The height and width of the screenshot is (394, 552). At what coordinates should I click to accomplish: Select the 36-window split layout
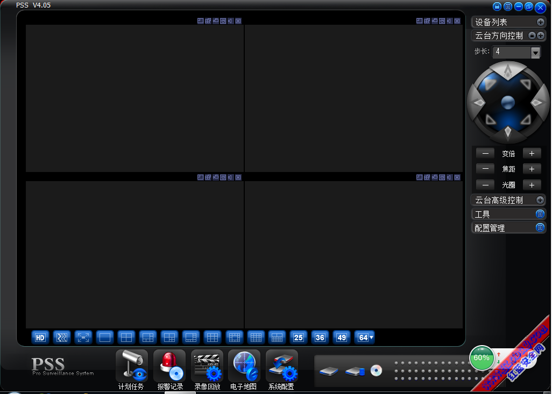(x=320, y=338)
